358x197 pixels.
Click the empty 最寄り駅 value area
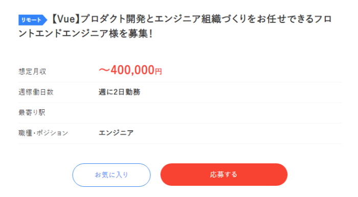220,113
